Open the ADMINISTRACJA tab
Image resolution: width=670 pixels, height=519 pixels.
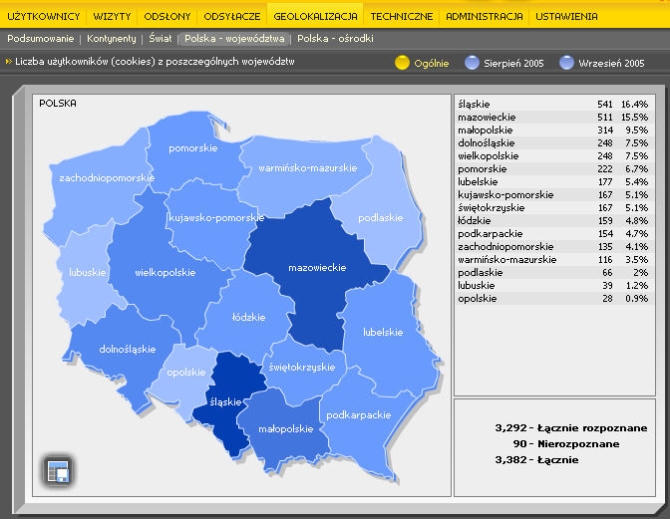(485, 17)
